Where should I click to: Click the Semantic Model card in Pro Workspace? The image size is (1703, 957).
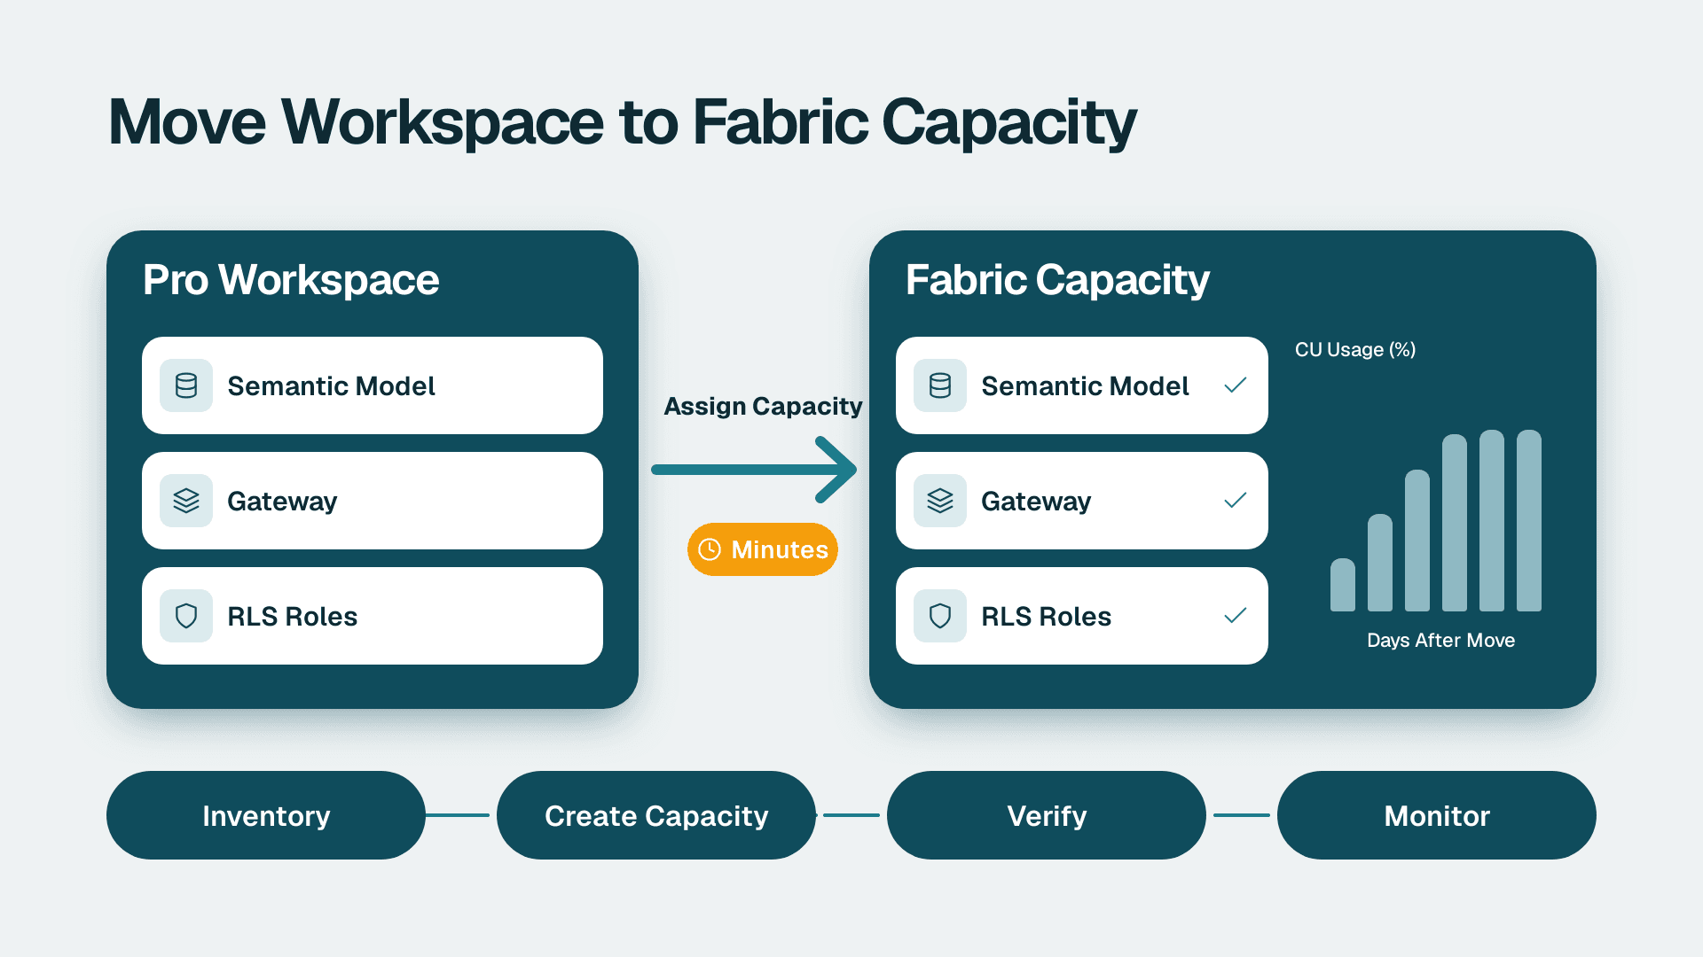373,385
